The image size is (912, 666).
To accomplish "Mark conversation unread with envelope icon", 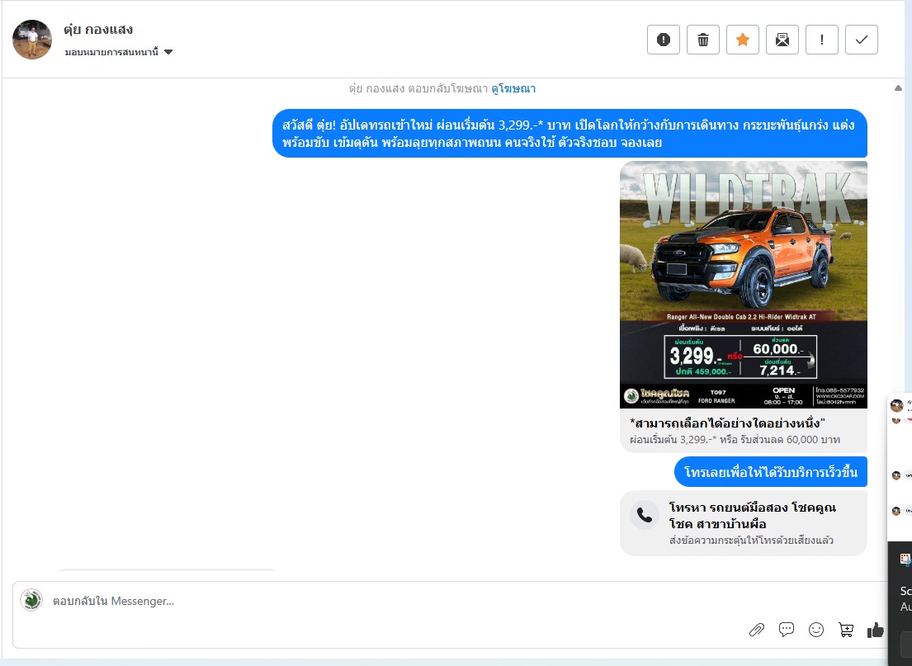I will [782, 40].
